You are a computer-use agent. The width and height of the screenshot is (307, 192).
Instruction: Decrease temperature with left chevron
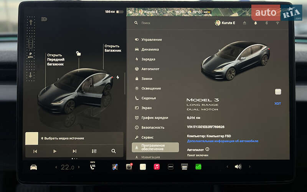56,167
